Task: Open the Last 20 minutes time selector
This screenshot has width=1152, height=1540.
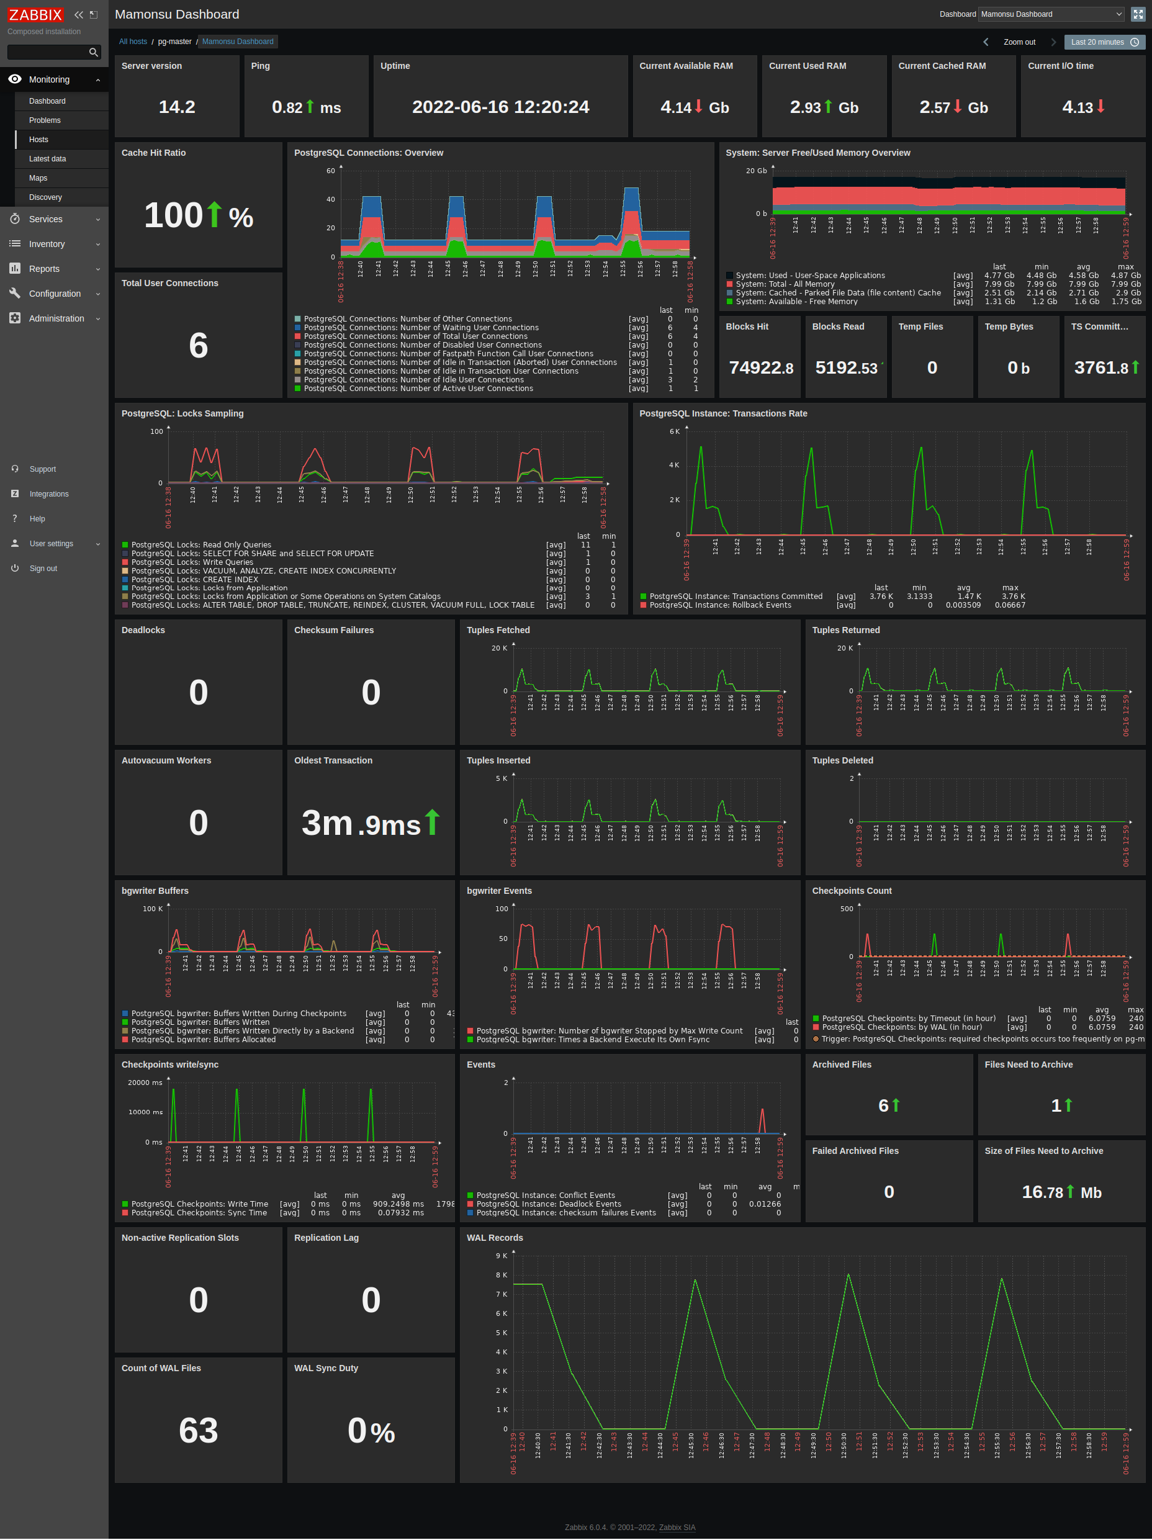Action: pyautogui.click(x=1104, y=42)
